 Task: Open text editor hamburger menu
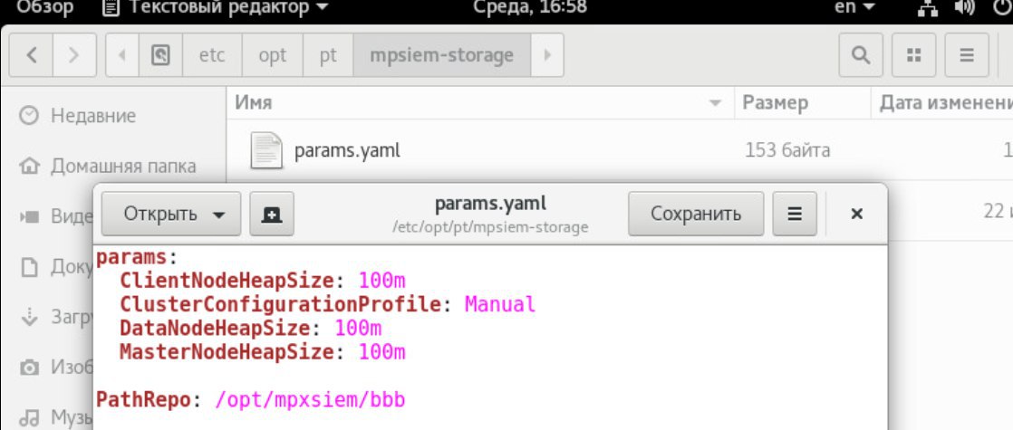(x=795, y=214)
